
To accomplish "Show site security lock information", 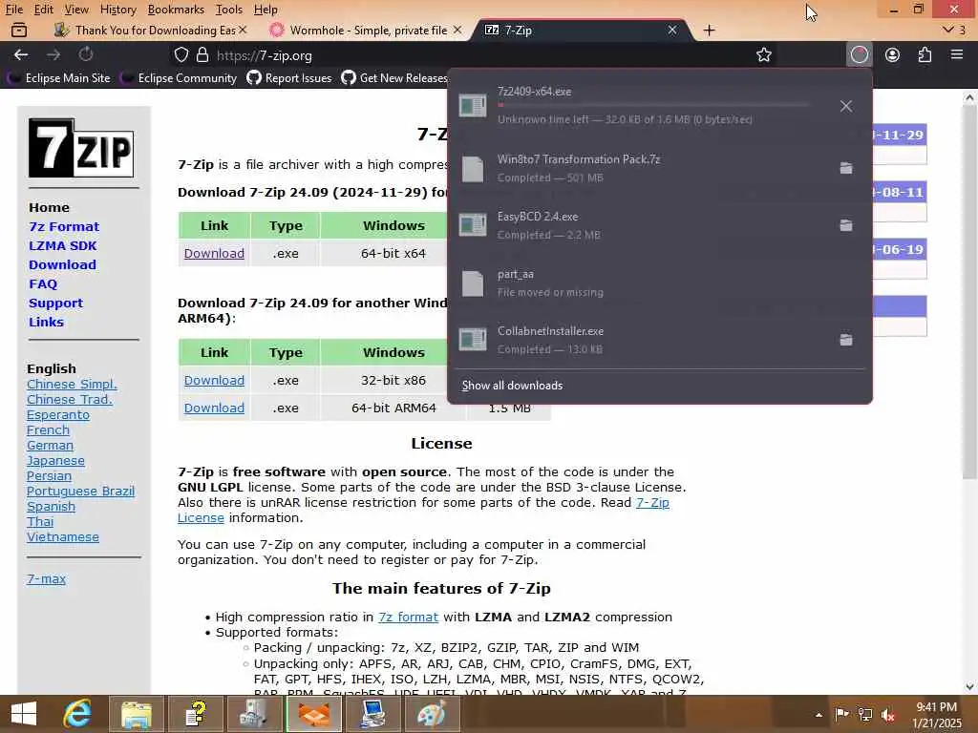I will [202, 54].
